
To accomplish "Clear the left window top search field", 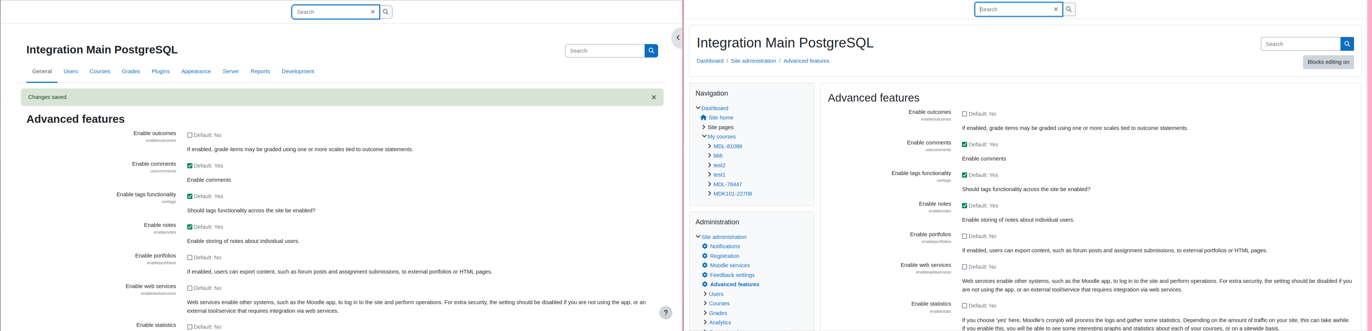I will click(x=373, y=12).
